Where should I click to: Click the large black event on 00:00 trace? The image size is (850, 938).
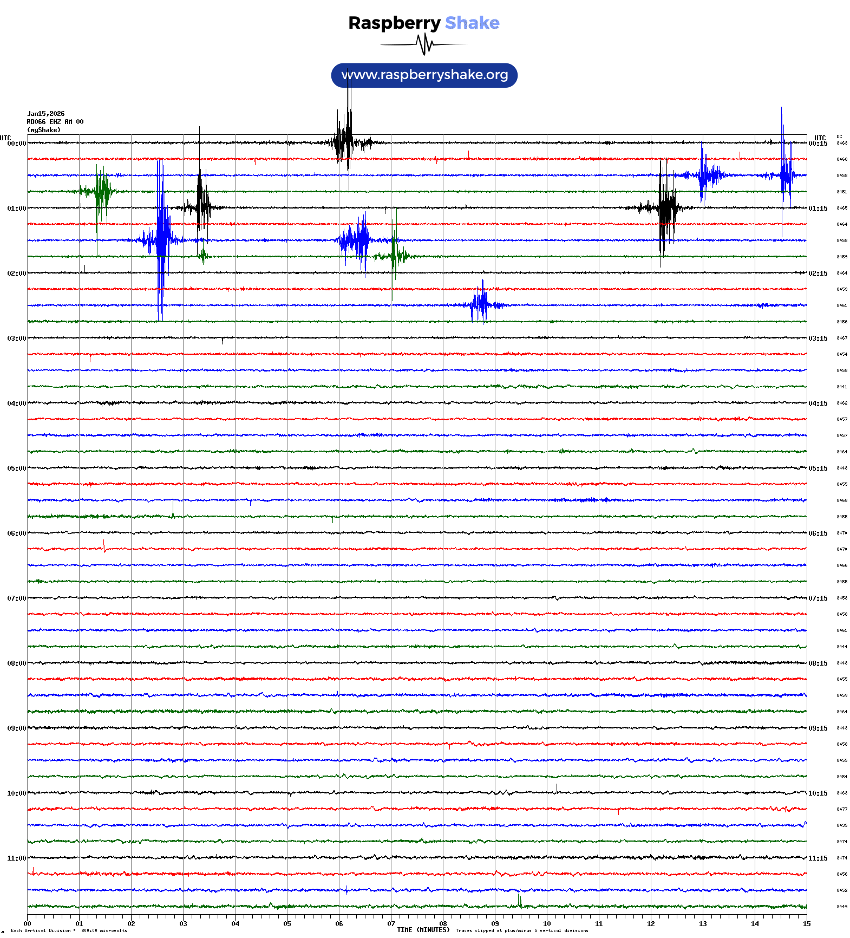[x=345, y=143]
